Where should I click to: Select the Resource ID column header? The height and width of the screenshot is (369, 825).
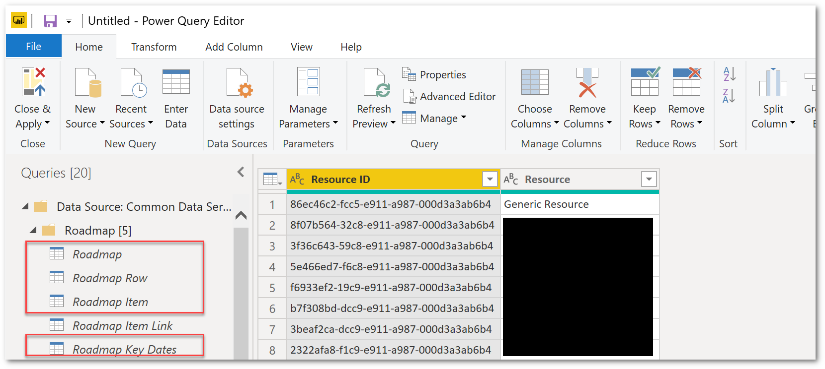393,179
